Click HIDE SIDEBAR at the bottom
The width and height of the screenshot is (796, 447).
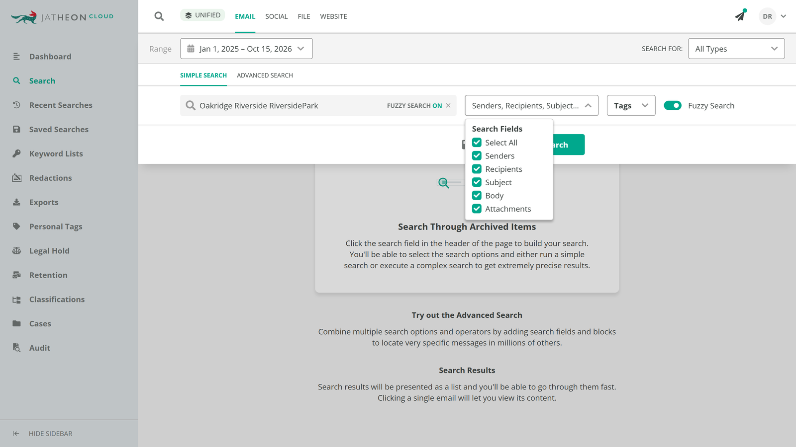[x=43, y=434]
